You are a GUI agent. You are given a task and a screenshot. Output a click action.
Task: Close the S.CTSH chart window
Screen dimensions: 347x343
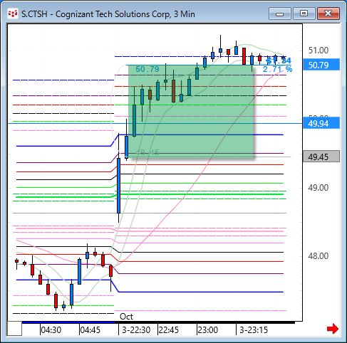[x=328, y=14]
